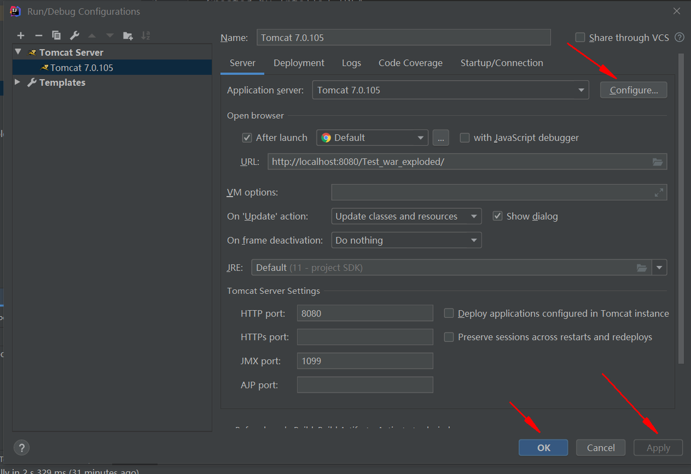The width and height of the screenshot is (691, 474).
Task: Copy configuration using the duplicate icon
Action: (x=56, y=36)
